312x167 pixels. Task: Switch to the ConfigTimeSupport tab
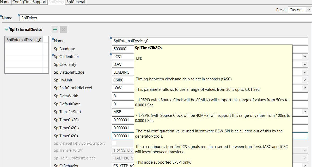coord(33,2)
